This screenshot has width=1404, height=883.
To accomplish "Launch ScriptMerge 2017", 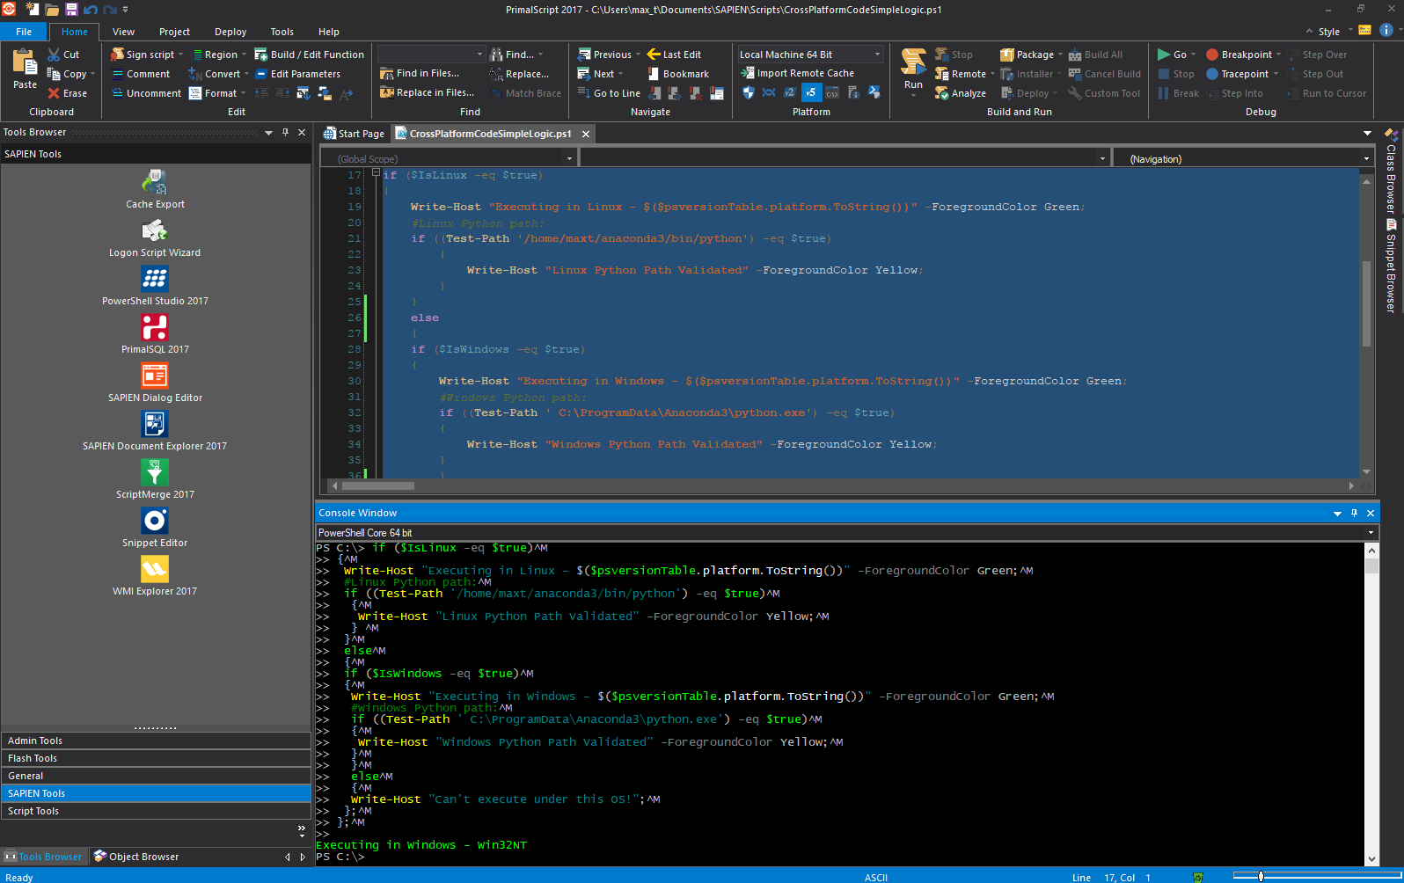I will [x=155, y=479].
